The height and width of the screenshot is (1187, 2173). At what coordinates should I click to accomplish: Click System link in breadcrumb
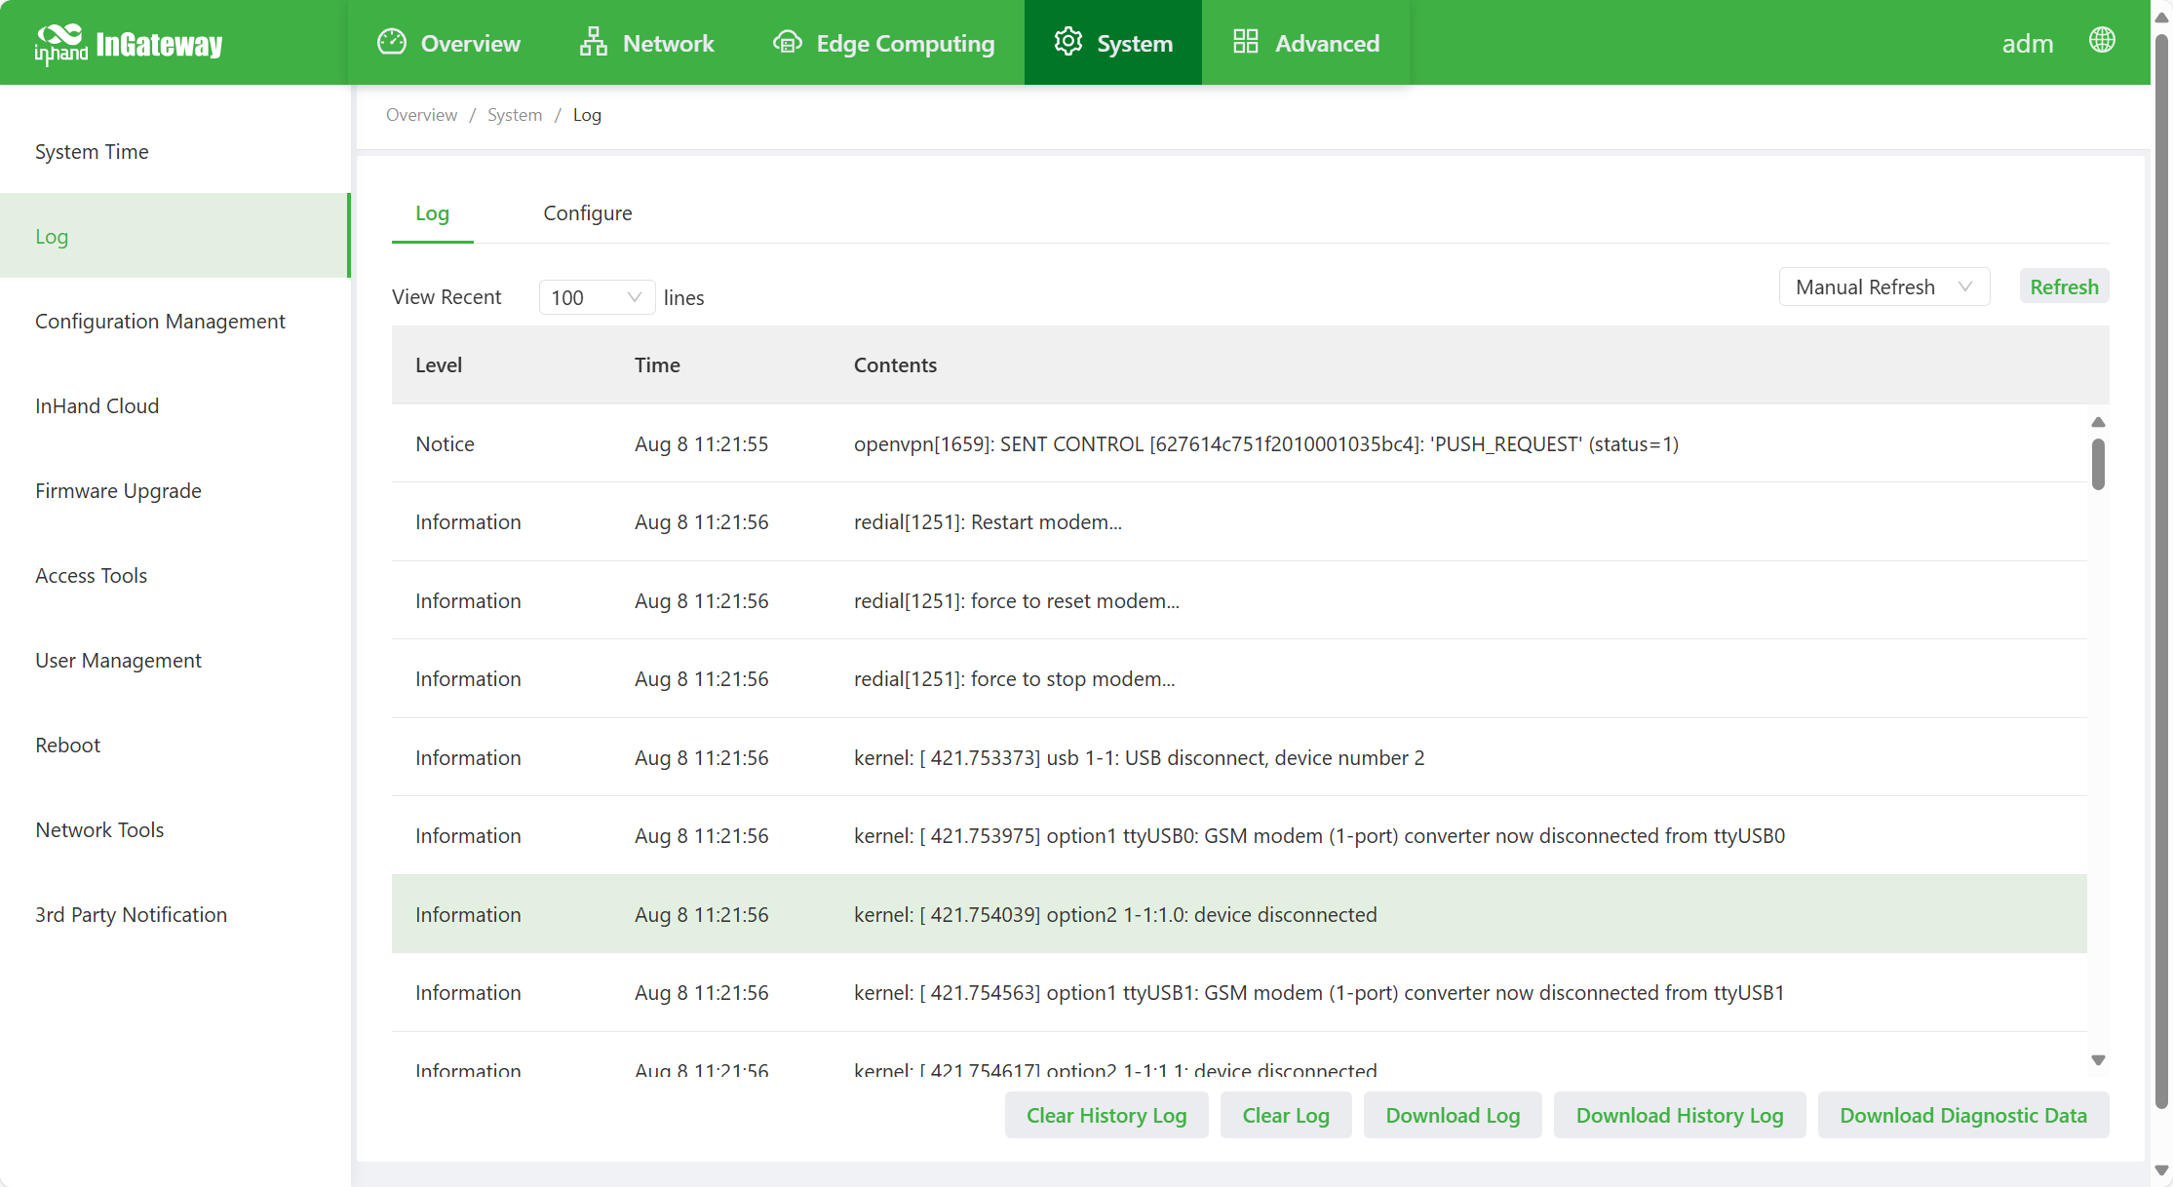coord(514,115)
